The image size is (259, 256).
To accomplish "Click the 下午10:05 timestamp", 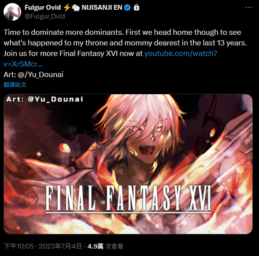I will (x=18, y=246).
